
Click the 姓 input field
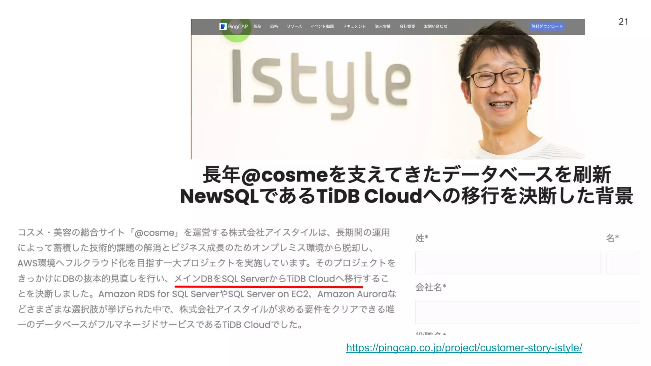coord(508,263)
